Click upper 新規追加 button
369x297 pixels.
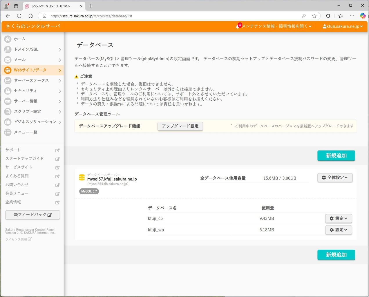pyautogui.click(x=336, y=155)
